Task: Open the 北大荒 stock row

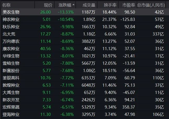Action: (x=9, y=34)
